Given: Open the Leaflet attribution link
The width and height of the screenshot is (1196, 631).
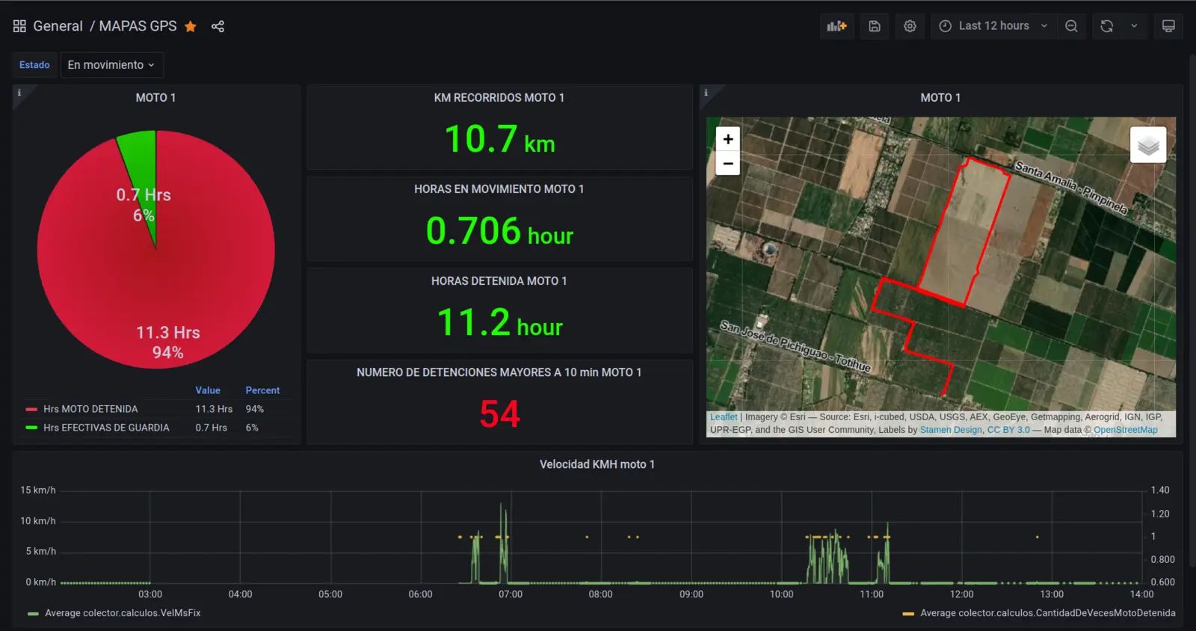Looking at the screenshot, I should pyautogui.click(x=724, y=417).
